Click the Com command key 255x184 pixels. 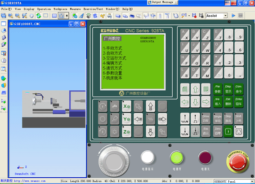coord(239,89)
